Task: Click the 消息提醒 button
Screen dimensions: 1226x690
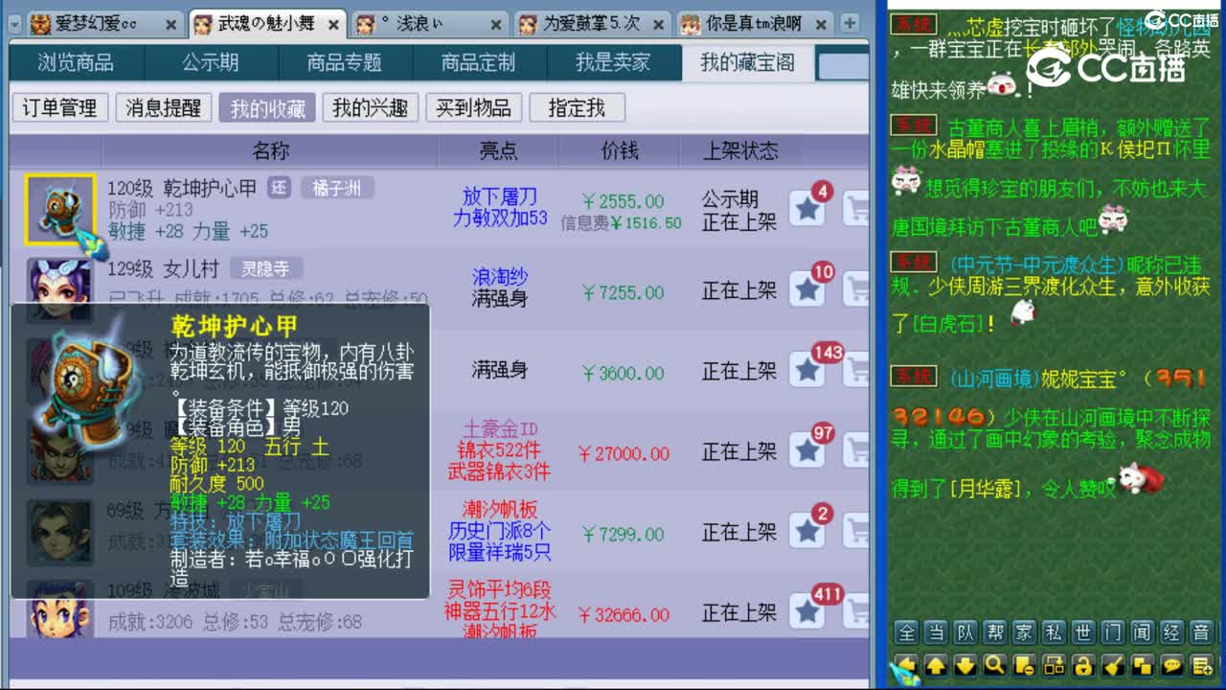Action: tap(163, 108)
